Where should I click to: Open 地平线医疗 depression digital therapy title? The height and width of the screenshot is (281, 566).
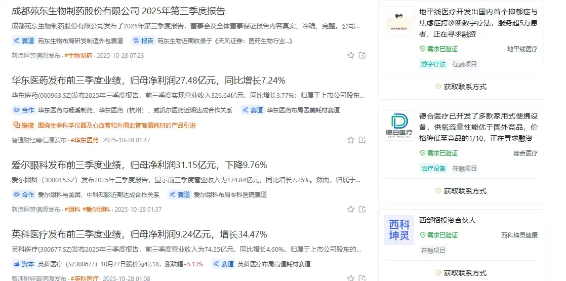pyautogui.click(x=478, y=23)
